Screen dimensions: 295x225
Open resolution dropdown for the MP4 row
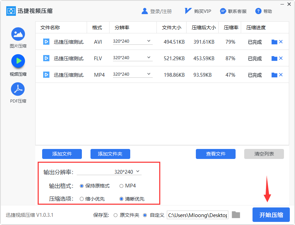click(133, 74)
